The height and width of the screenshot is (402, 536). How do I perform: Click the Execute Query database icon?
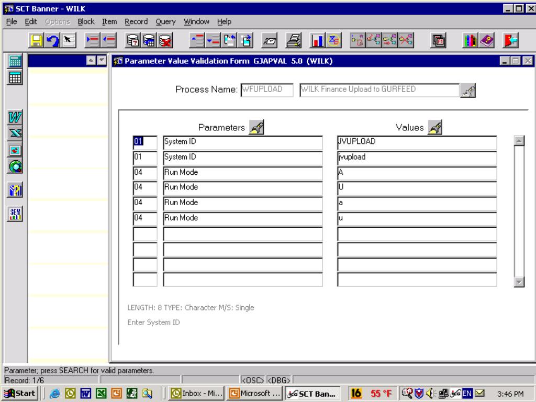[149, 40]
